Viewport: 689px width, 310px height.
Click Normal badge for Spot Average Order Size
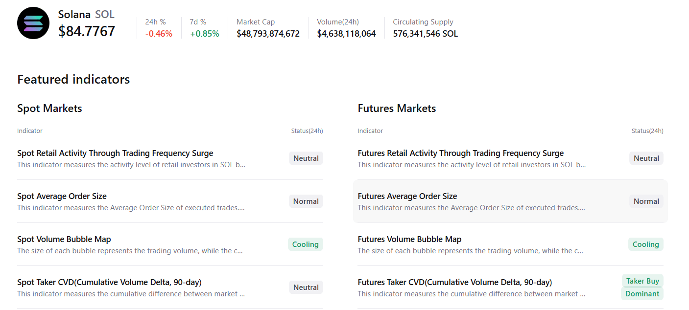pyautogui.click(x=306, y=201)
